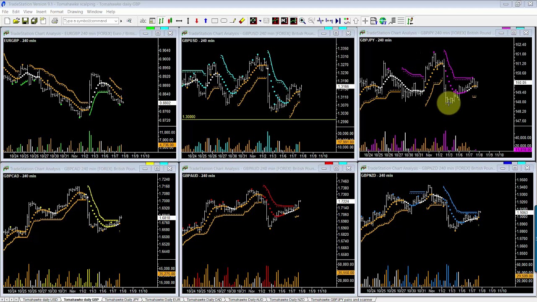
Task: Open the Window menu
Action: (94, 12)
